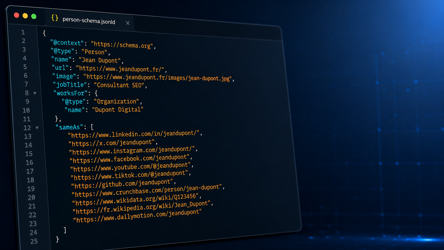Click the "https://schema.org" value
444x250 pixels.
pos(122,45)
